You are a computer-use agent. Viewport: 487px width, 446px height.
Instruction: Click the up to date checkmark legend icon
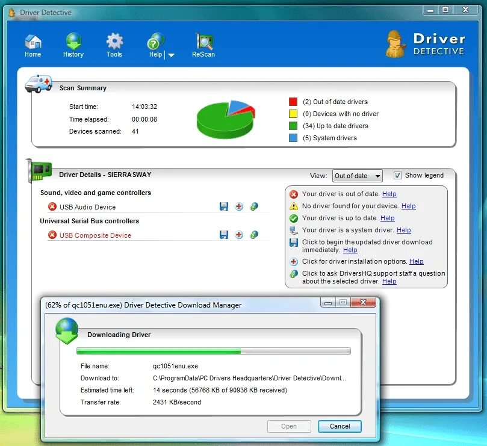click(294, 218)
